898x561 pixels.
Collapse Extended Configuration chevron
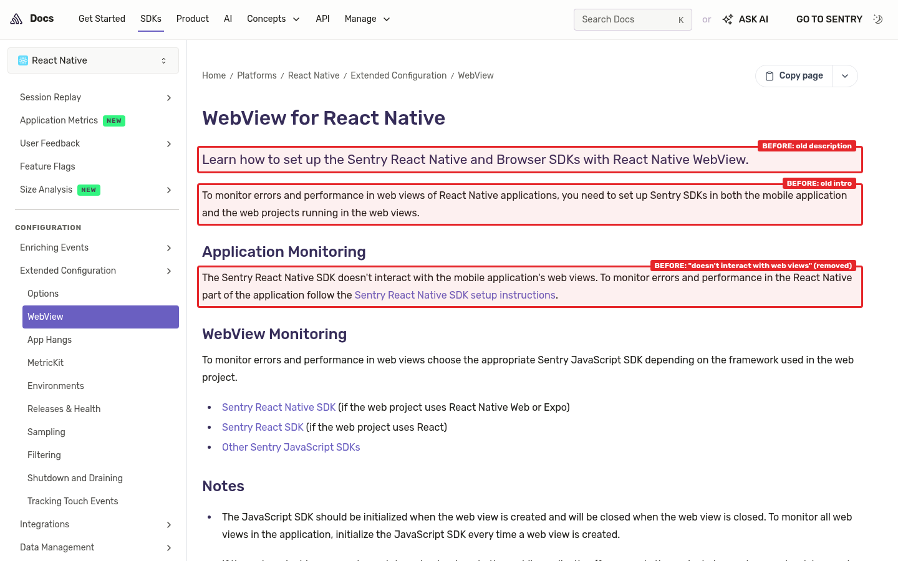(x=169, y=271)
